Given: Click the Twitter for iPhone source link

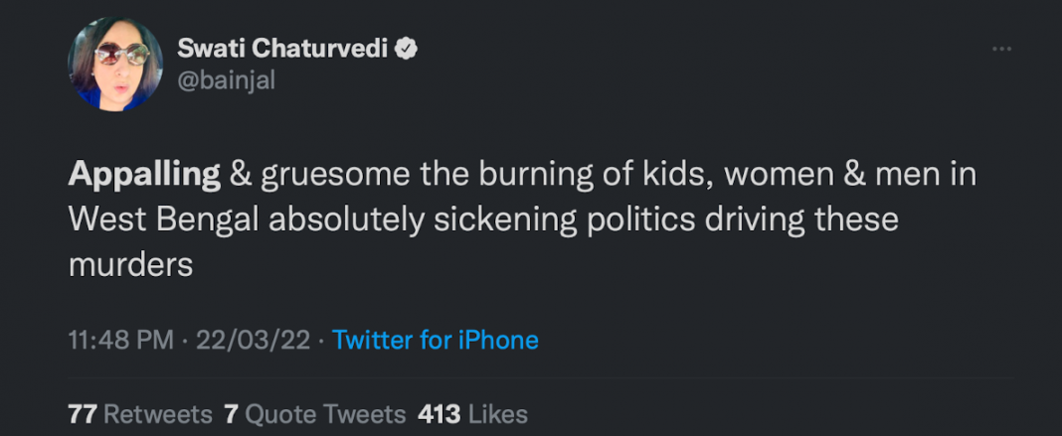Looking at the screenshot, I should tap(436, 340).
